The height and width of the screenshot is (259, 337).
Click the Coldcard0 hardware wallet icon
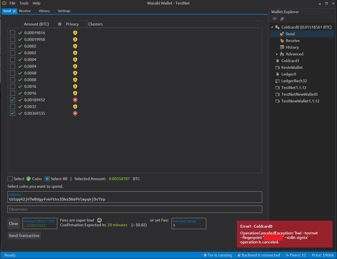(277, 27)
